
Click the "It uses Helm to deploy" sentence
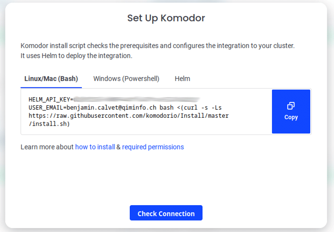[x=77, y=56]
